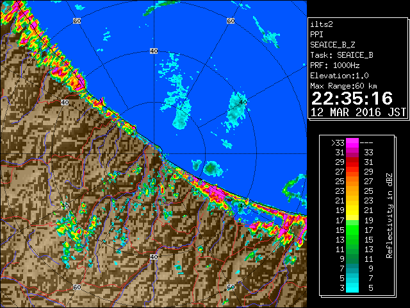This screenshot has height=308, width=410.
Task: Click the "40" range label due north of the radar
Action: point(154,51)
